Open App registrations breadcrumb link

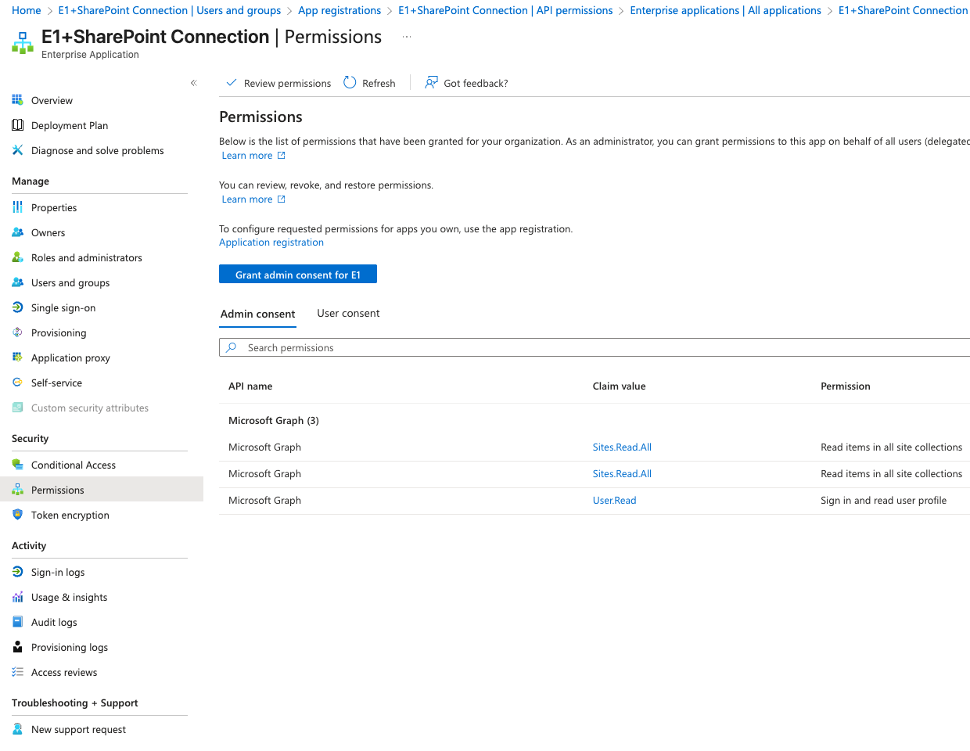(x=339, y=10)
